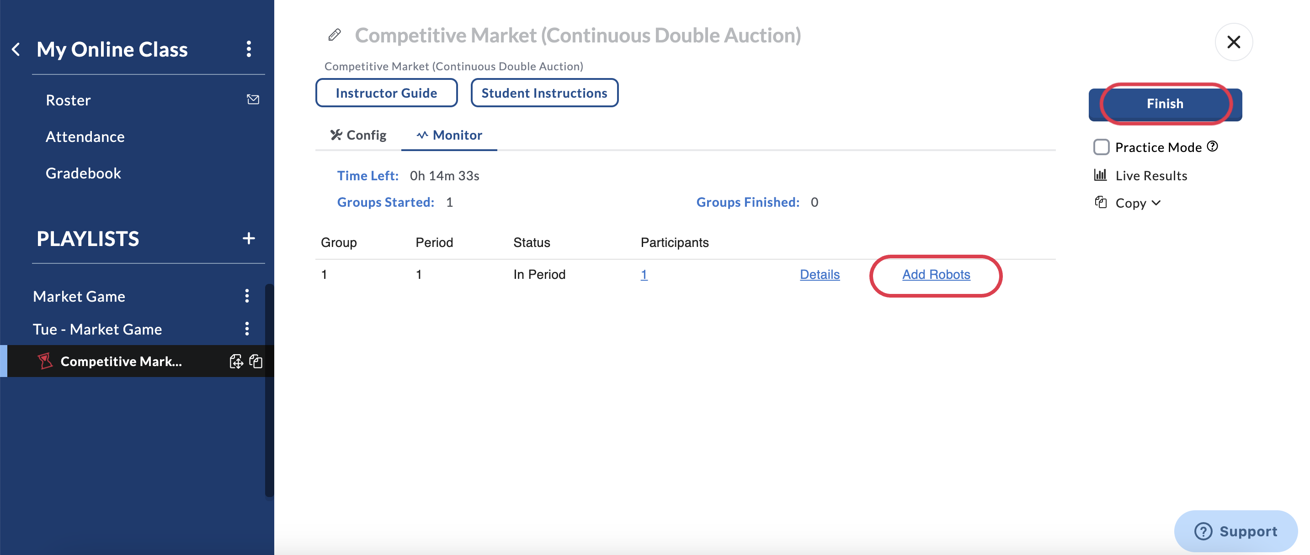Image resolution: width=1310 pixels, height=555 pixels.
Task: Open Live Results chart icon
Action: [1100, 175]
